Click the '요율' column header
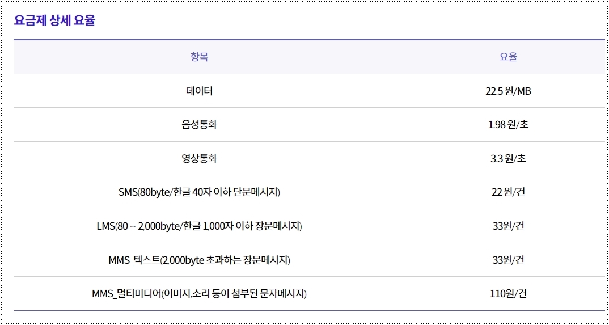Image resolution: width=609 pixels, height=325 pixels. pyautogui.click(x=508, y=57)
